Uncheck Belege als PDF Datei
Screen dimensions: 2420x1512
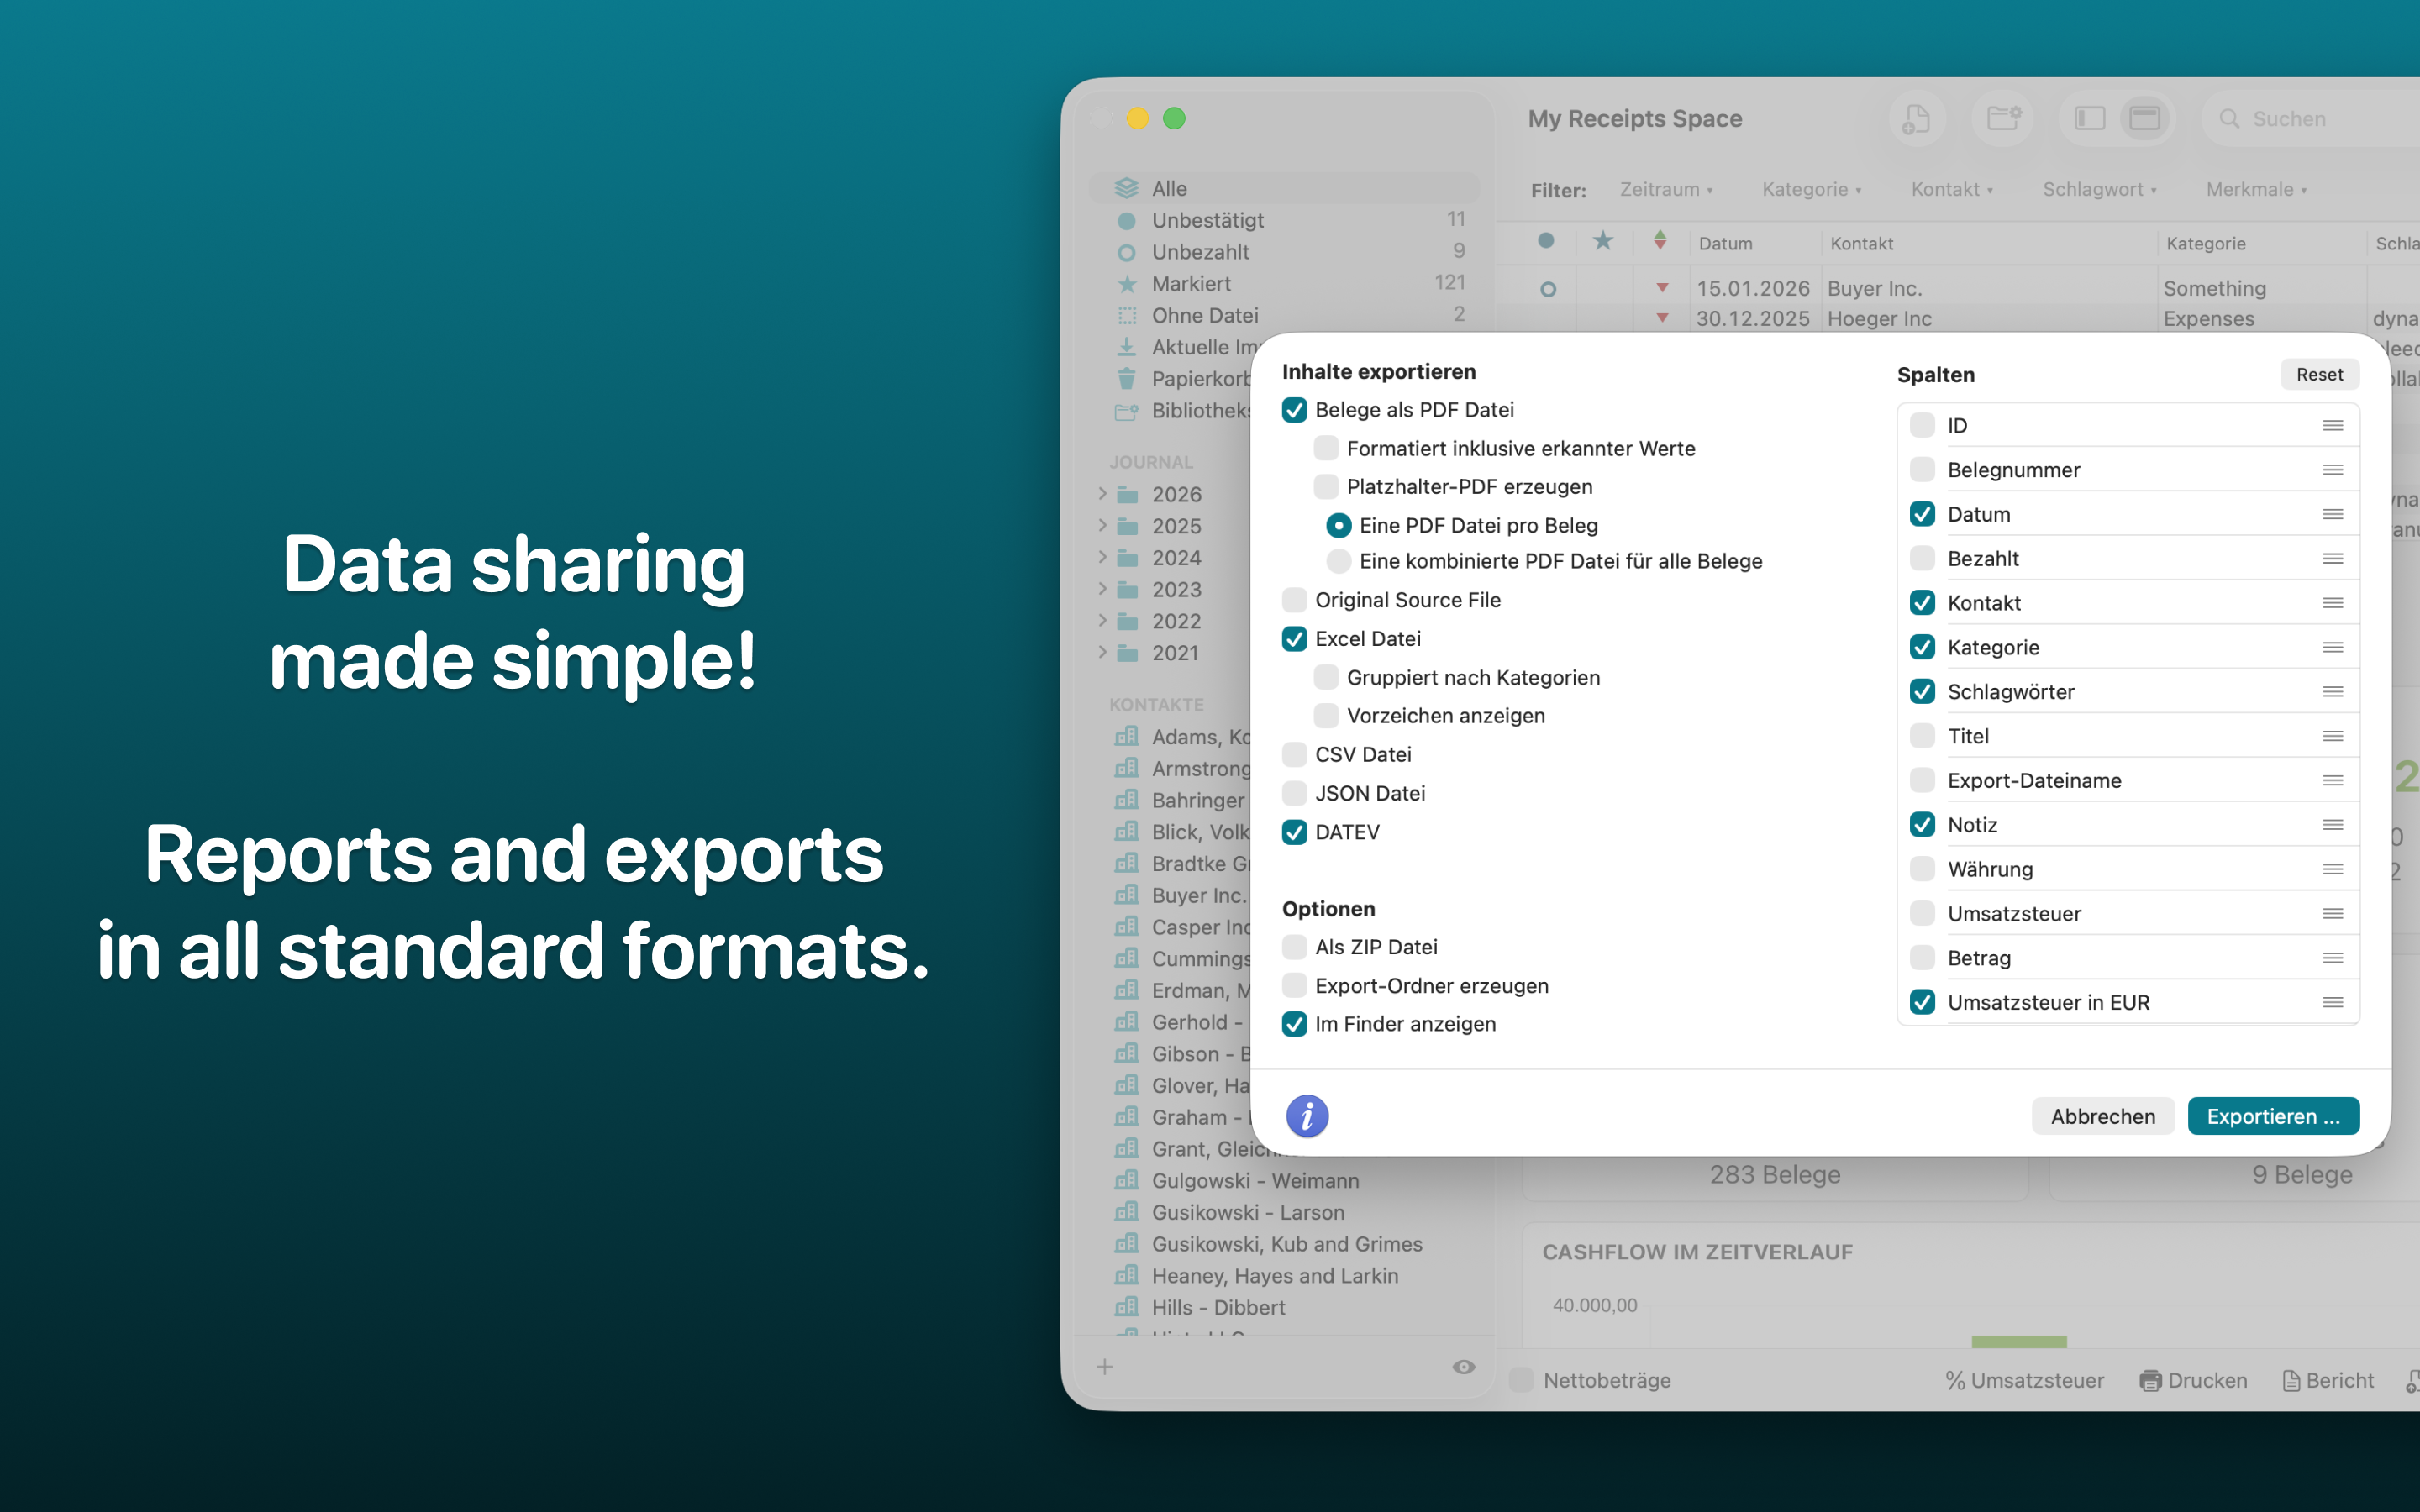click(x=1296, y=409)
